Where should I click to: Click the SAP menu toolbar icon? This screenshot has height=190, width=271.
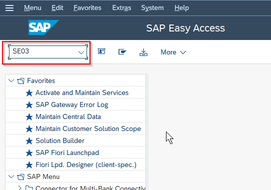point(122,51)
